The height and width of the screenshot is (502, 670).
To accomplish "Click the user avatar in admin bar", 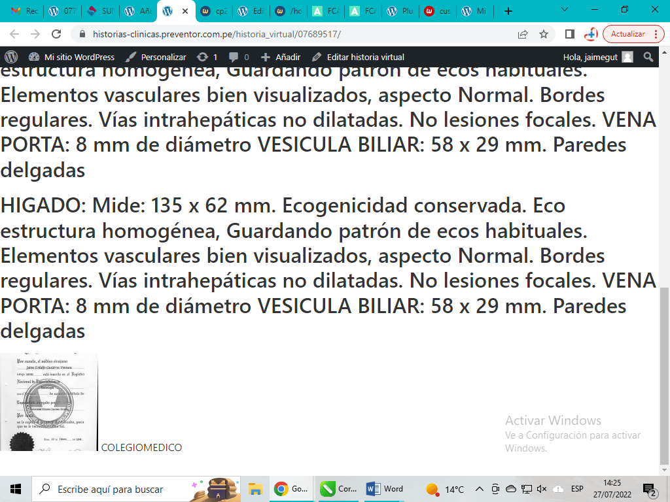I will point(627,57).
